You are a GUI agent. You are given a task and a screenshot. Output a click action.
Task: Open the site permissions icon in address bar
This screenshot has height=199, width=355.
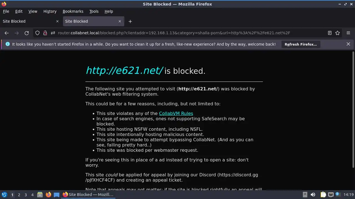tap(53, 33)
